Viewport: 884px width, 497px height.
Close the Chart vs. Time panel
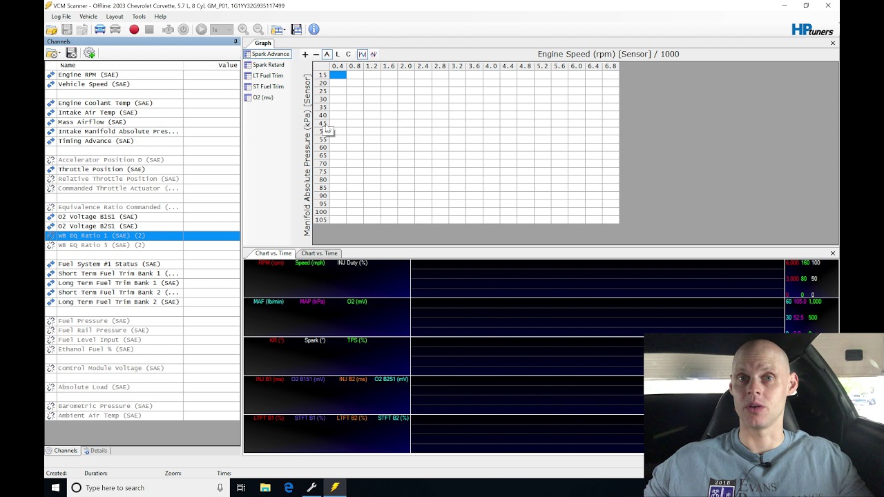833,253
